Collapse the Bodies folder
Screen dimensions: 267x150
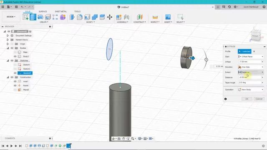pyautogui.click(x=8, y=48)
